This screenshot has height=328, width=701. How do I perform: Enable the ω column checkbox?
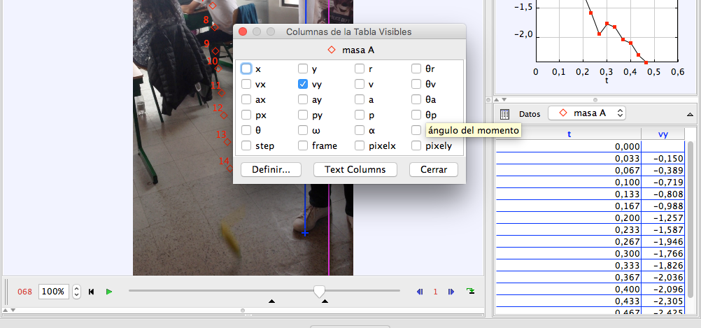tap(303, 131)
